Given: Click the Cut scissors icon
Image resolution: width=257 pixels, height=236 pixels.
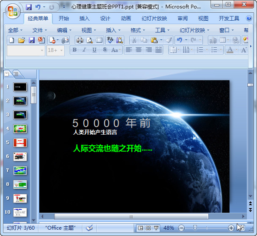Looking at the screenshot, I should [x=134, y=40].
